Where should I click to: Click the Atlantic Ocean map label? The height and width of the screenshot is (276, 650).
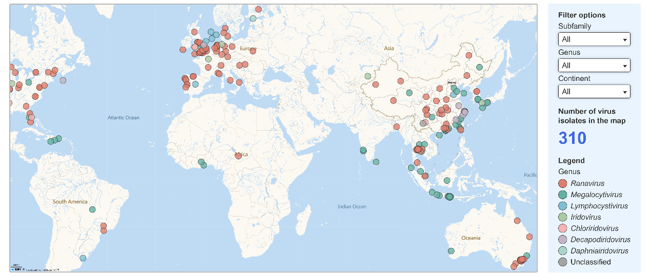(x=123, y=118)
